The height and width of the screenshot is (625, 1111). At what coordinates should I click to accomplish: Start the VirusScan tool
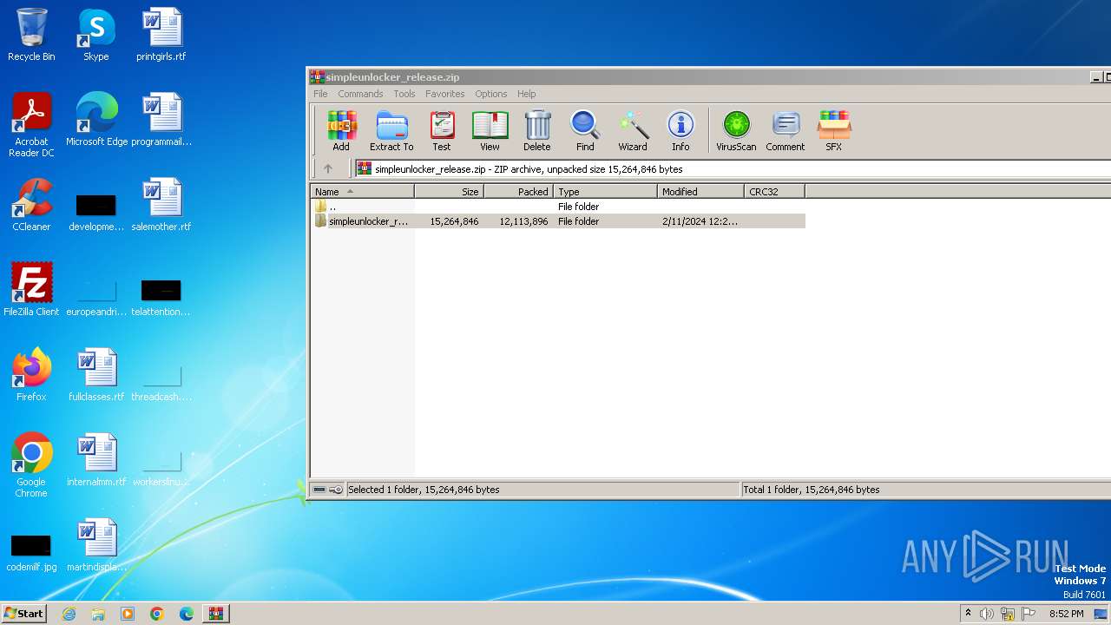coord(736,131)
